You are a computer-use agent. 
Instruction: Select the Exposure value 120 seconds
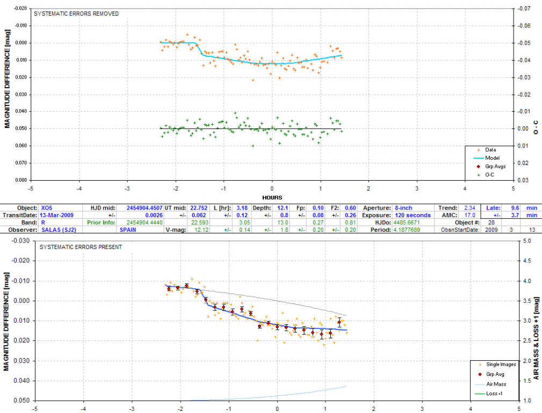click(413, 215)
